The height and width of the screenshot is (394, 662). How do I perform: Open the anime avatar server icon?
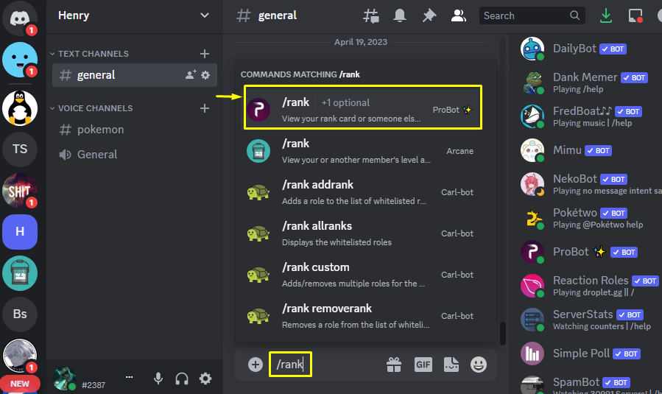(x=19, y=355)
